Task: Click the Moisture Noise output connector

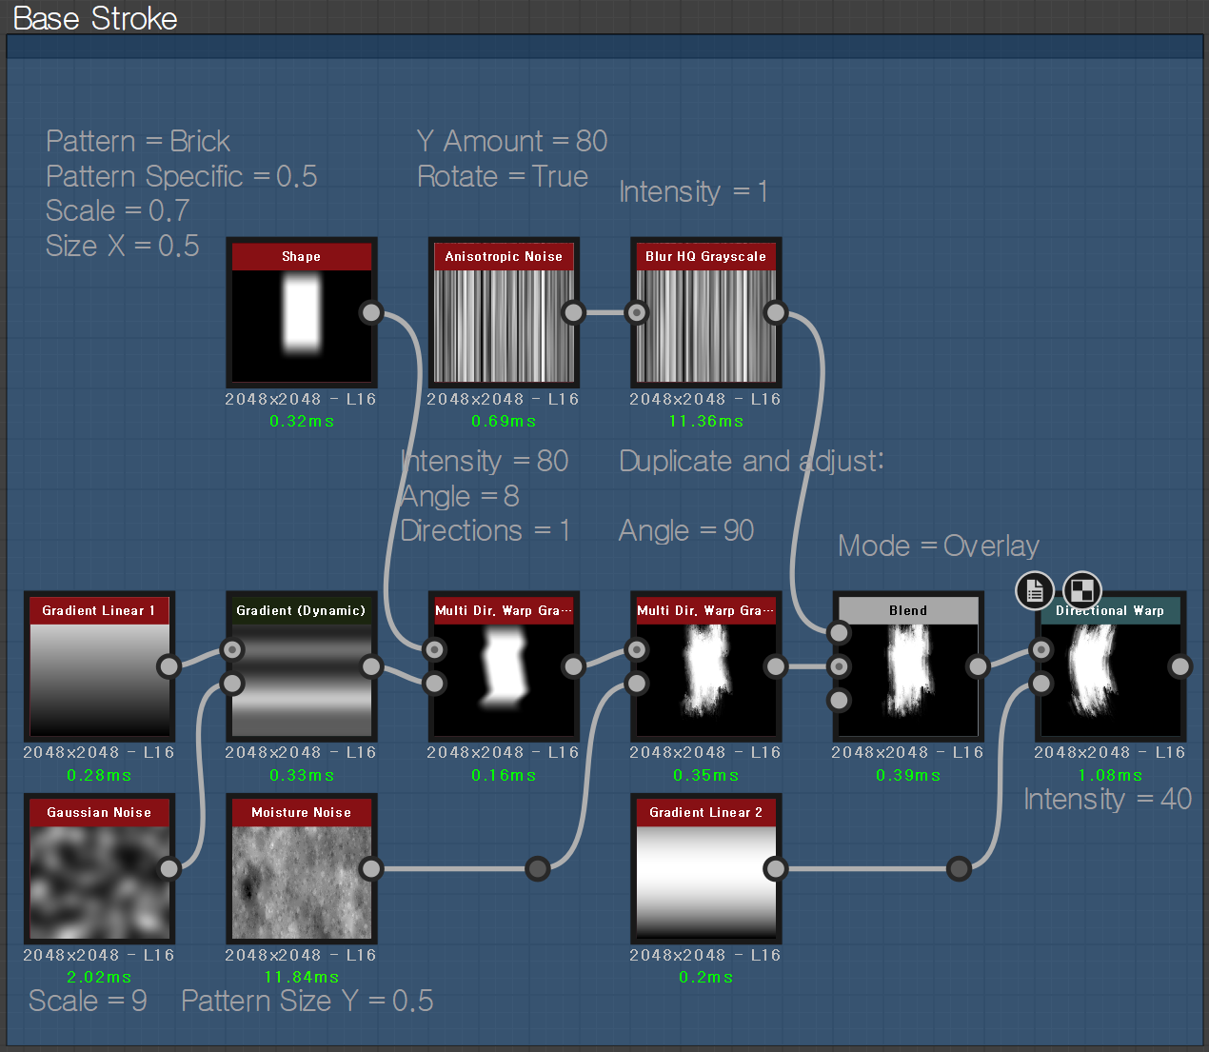Action: pos(371,868)
